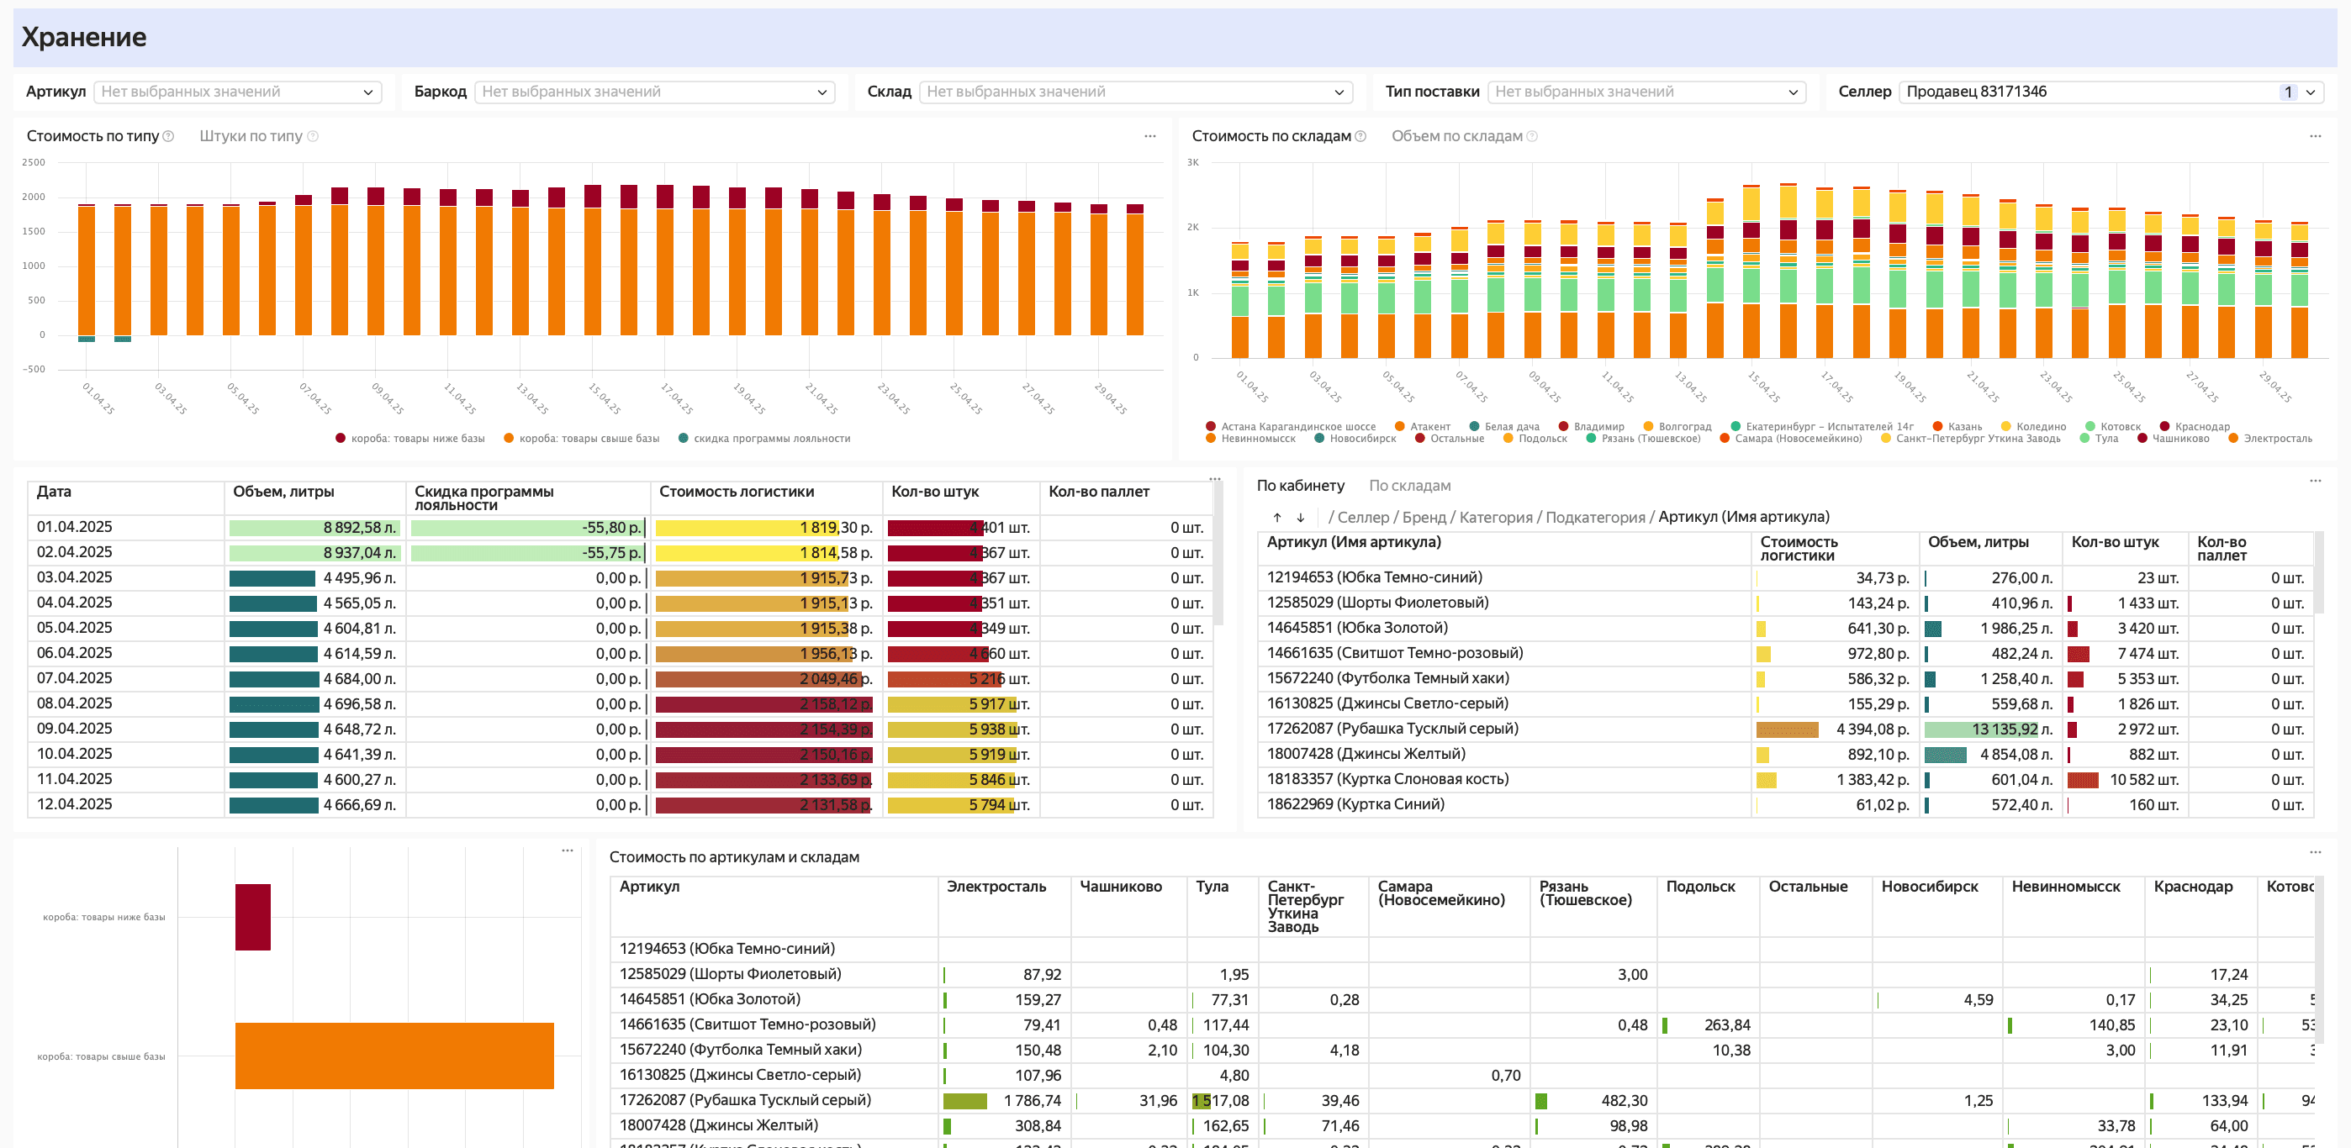Screen dimensions: 2351x1148
Task: Open three-dot menu of the date table
Action: (x=1215, y=479)
